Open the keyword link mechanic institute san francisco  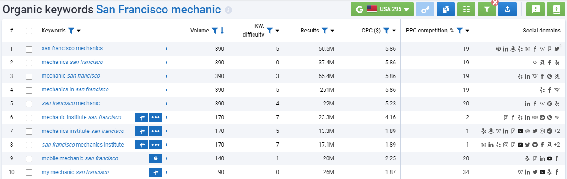81,117
